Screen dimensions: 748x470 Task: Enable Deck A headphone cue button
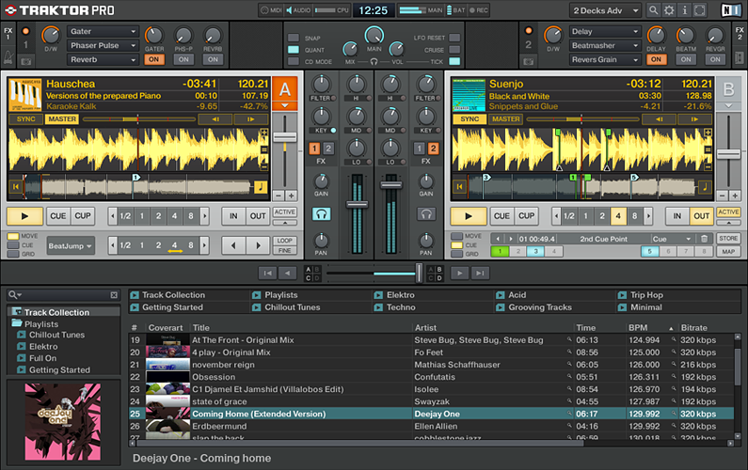(321, 214)
